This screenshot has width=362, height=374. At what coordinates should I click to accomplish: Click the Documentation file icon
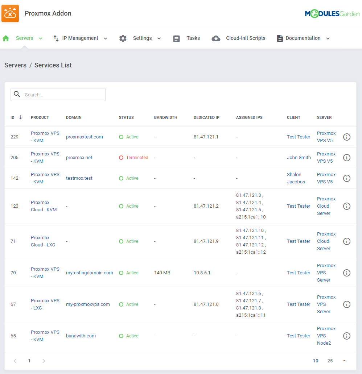280,38
